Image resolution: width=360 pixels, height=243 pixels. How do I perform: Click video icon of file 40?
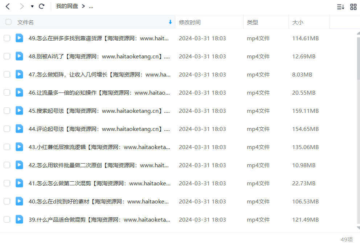(19, 201)
